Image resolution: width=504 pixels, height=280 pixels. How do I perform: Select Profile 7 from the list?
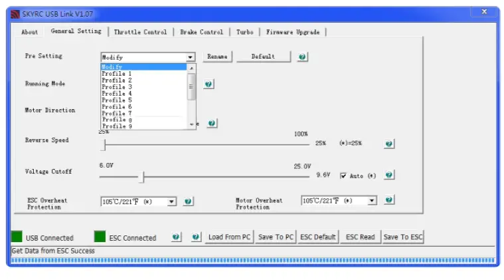coord(143,113)
